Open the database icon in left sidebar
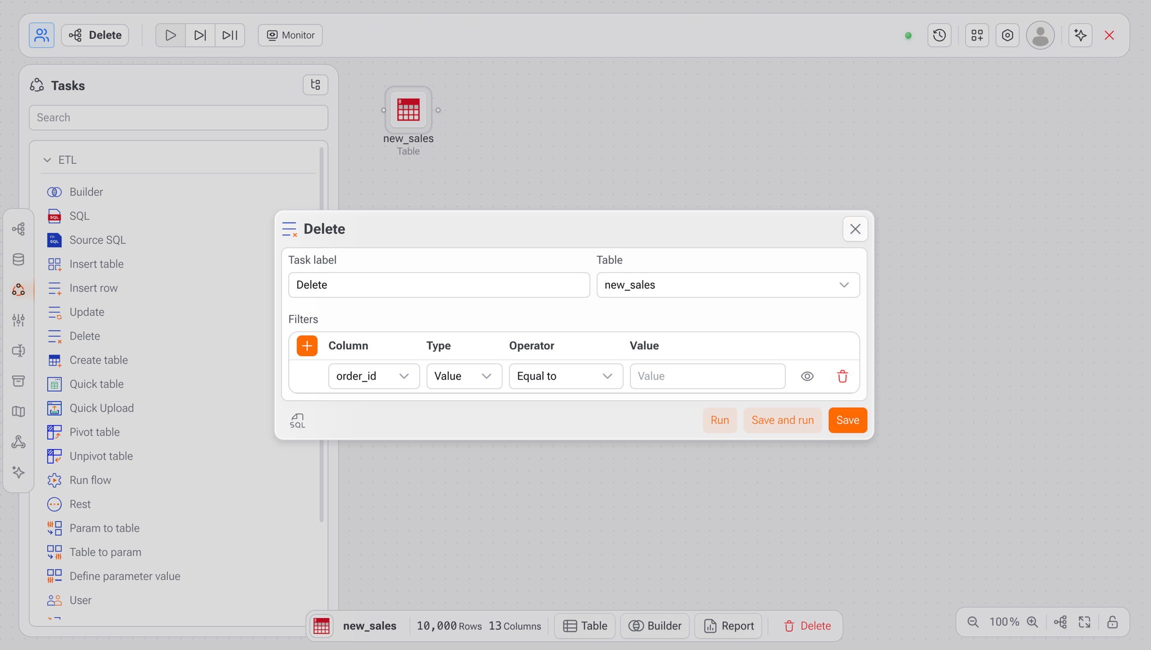This screenshot has width=1151, height=650. tap(18, 259)
